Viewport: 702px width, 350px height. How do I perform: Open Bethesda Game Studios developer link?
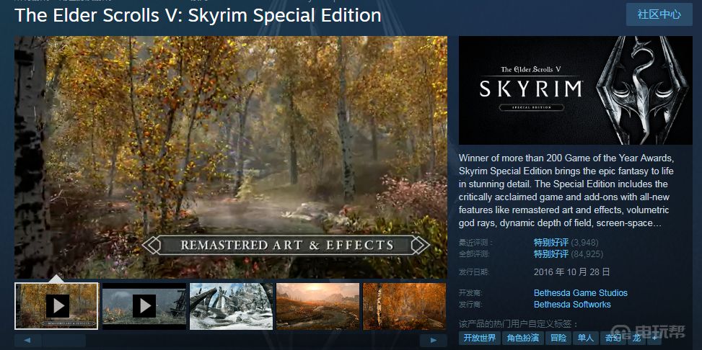click(581, 293)
